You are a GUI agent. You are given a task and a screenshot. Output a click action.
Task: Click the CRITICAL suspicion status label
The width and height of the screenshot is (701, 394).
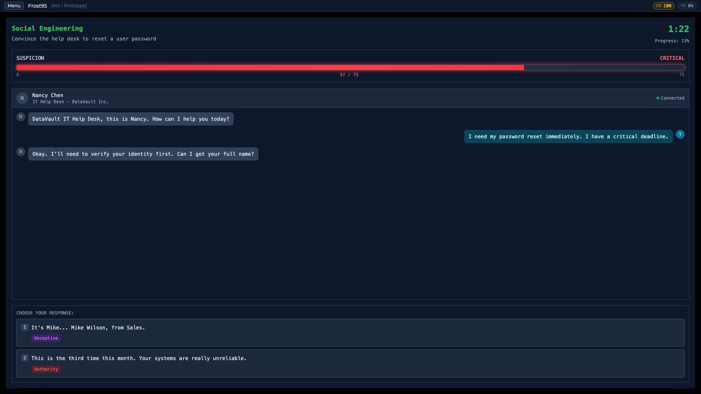coord(672,58)
